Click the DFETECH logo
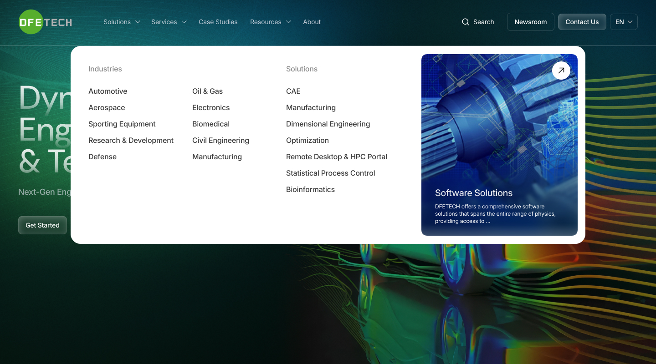 coord(45,22)
